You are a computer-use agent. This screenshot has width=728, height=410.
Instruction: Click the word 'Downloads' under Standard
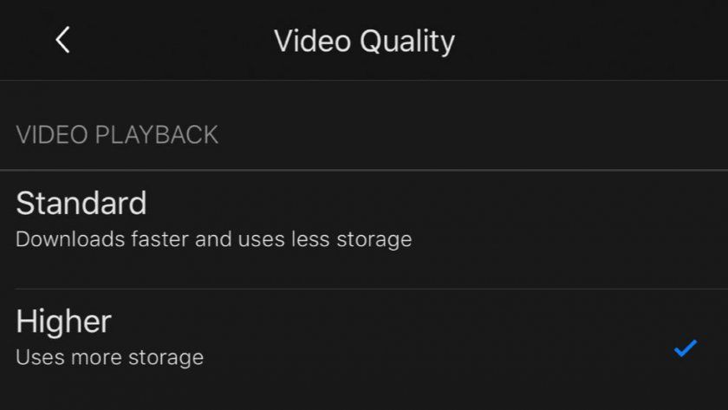[70, 239]
